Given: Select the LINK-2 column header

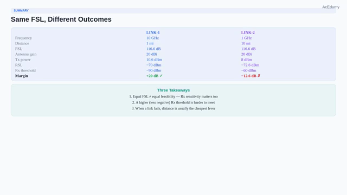Looking at the screenshot, I should (248, 32).
